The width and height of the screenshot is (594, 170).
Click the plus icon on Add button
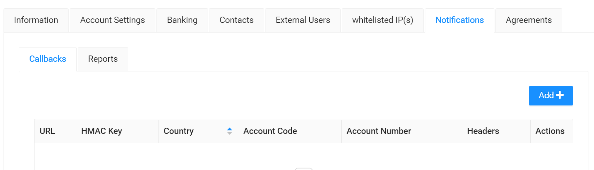coord(560,95)
